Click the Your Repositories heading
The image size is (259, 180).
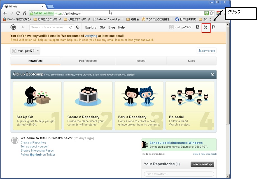coord(162,164)
